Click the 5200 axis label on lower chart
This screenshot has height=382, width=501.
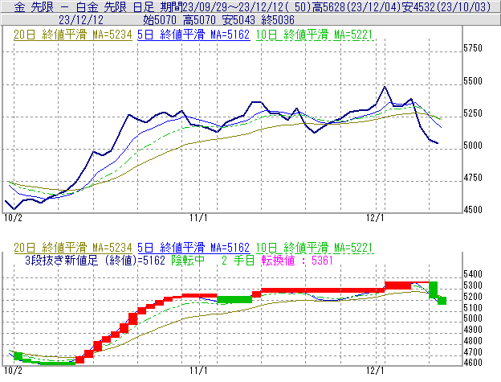(473, 297)
